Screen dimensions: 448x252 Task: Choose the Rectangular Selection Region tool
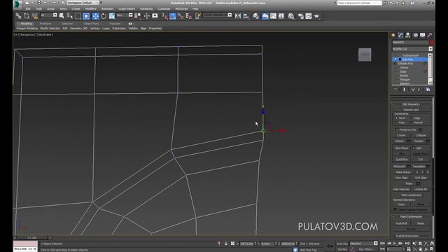78,16
